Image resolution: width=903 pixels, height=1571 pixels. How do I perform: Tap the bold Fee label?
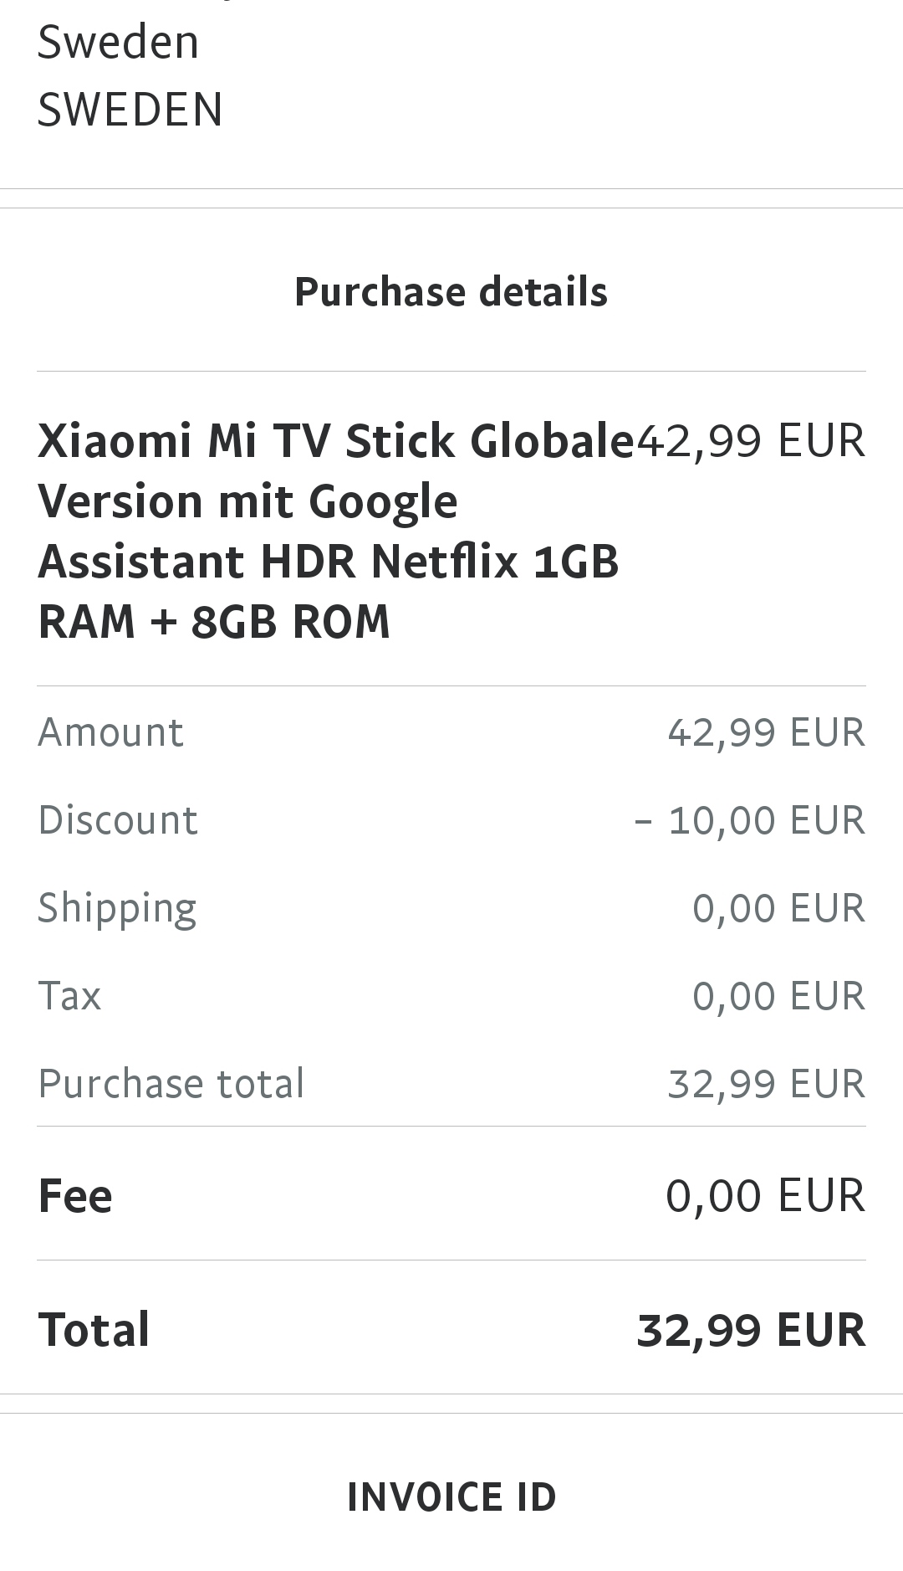[75, 1195]
